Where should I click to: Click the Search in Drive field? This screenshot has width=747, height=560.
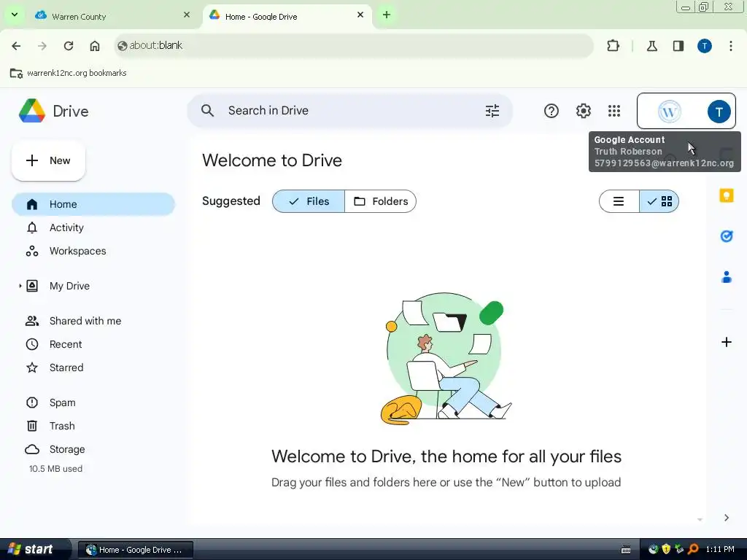coord(349,111)
